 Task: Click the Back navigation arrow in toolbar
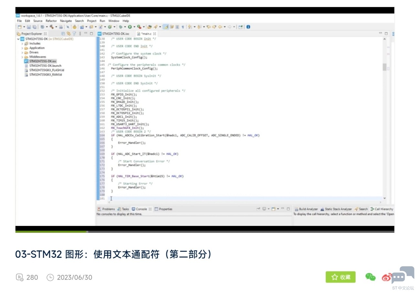pos(220,27)
